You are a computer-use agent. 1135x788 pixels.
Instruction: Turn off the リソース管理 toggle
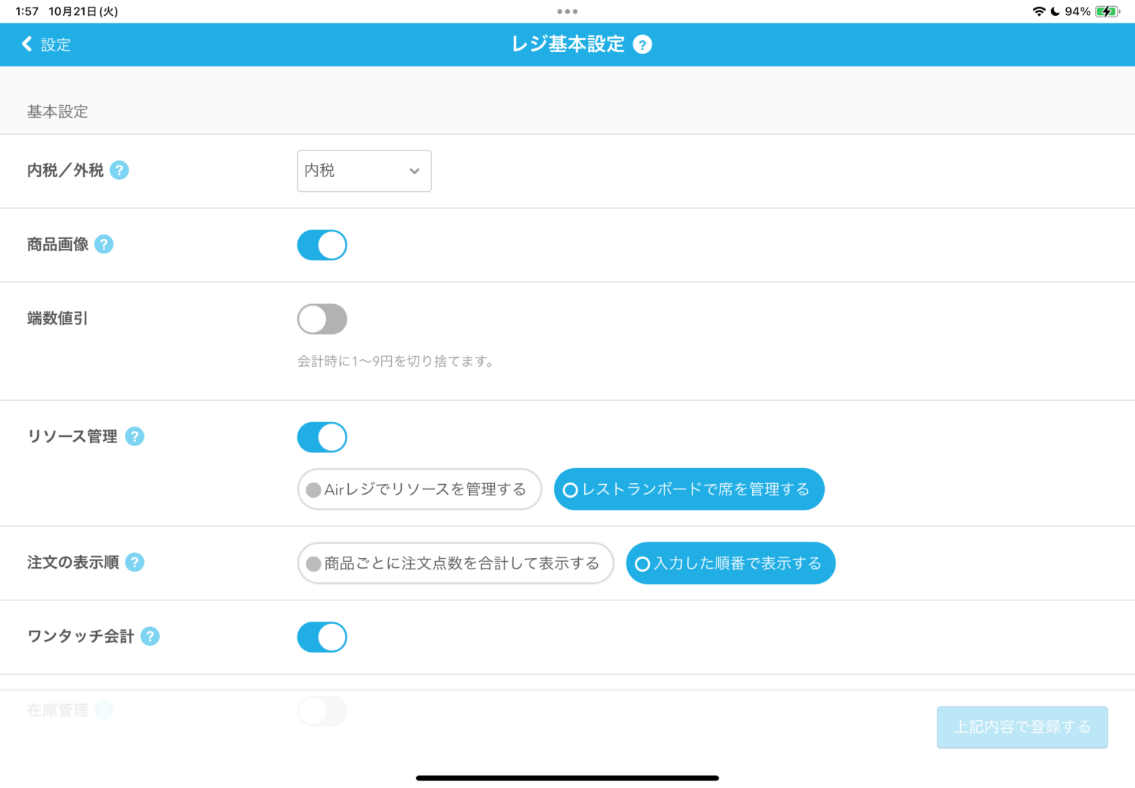322,437
